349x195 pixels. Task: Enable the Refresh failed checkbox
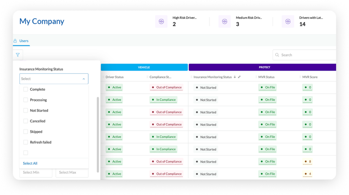[x=26, y=142]
